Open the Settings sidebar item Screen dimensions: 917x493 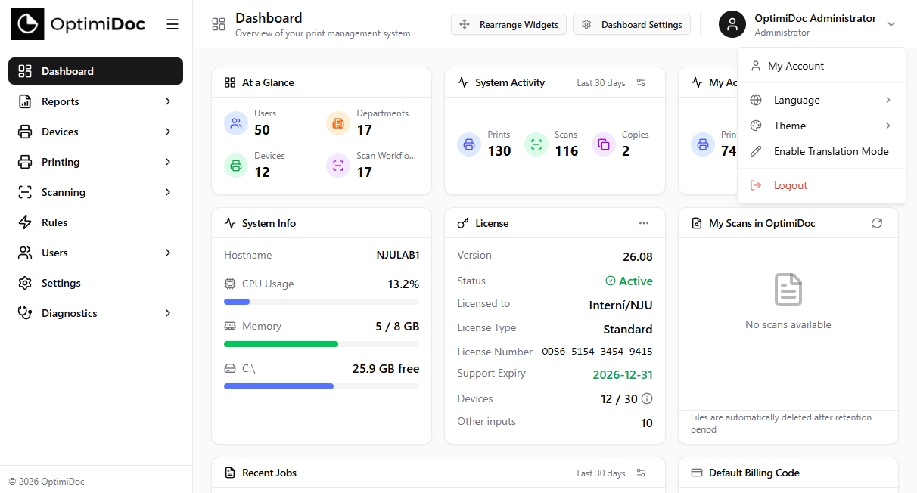(x=95, y=283)
